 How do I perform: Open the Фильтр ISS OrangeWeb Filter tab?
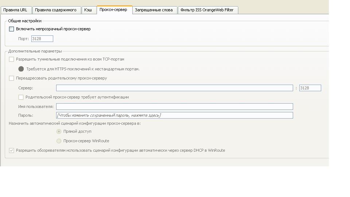[208, 10]
